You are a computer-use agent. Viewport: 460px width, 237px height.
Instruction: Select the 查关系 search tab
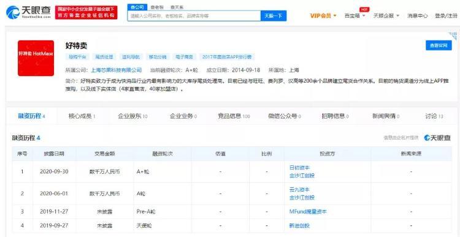click(176, 7)
